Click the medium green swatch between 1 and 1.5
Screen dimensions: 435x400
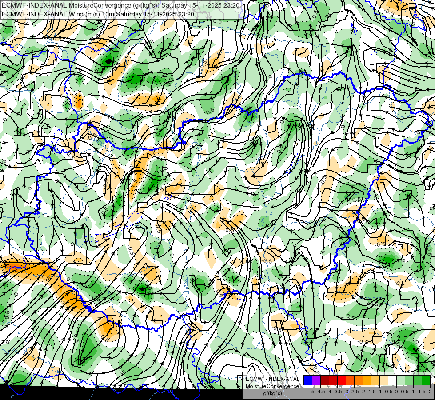[x=417, y=380]
